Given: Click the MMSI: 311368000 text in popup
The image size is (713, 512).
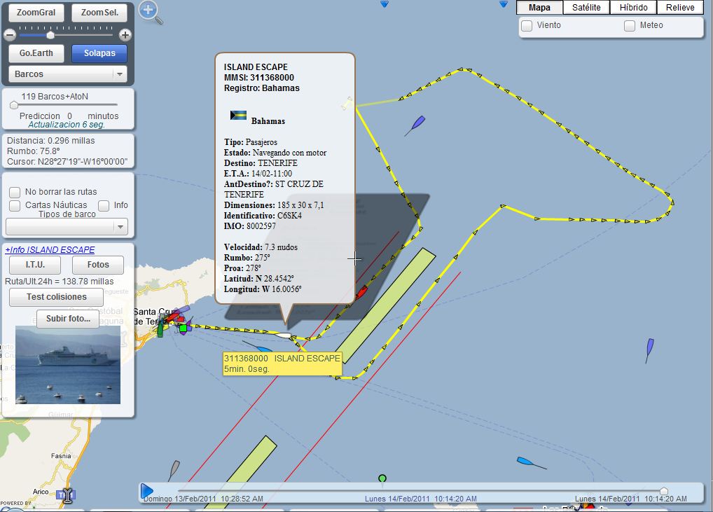Looking at the screenshot, I should pos(258,77).
